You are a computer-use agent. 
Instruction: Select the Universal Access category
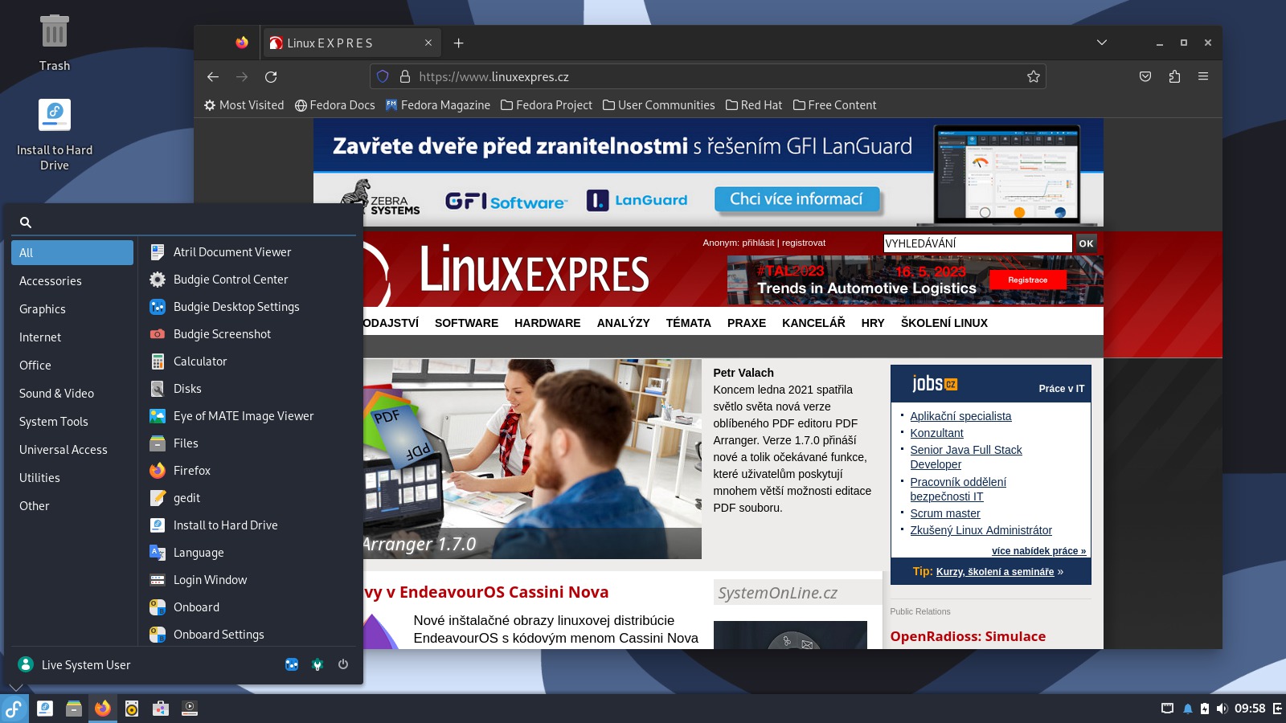[72, 450]
